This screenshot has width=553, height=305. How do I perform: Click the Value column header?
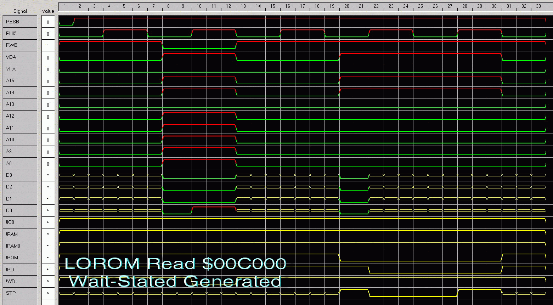48,11
